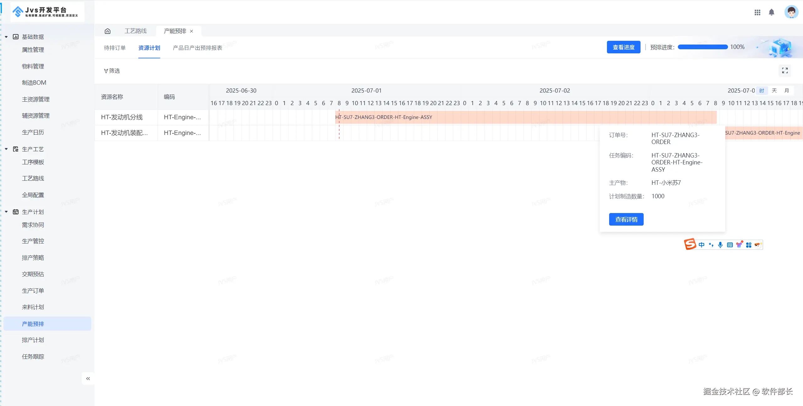Switch Gantt scale to 时 (hour)
803x406 pixels.
(762, 91)
